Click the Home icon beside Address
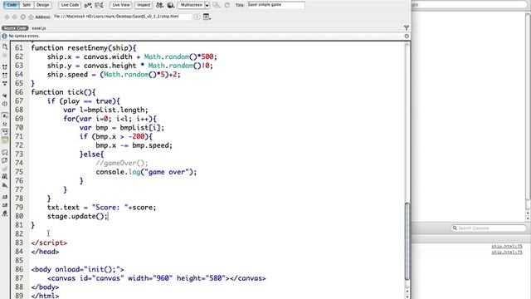Viewport: 531px width, 299px height. point(31,17)
